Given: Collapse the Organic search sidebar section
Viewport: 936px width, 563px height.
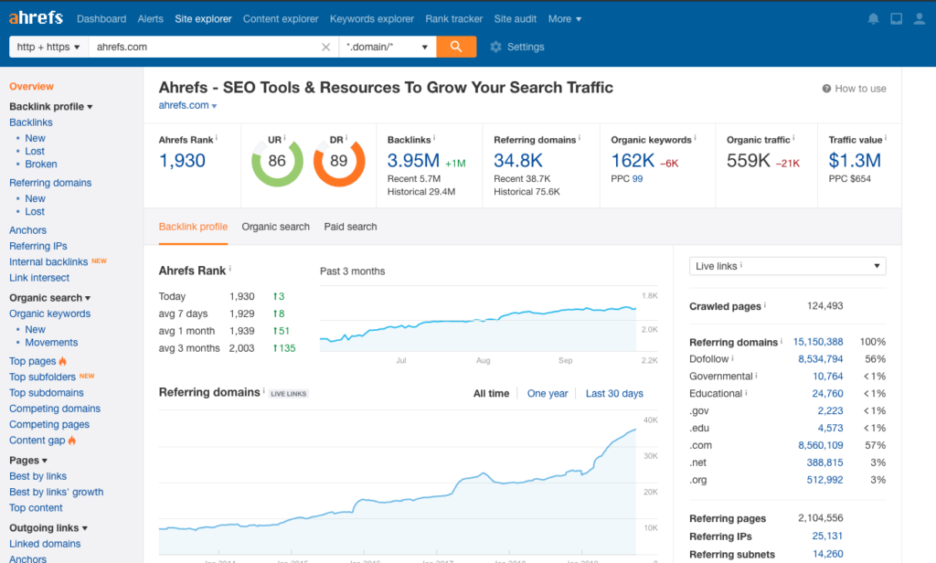Looking at the screenshot, I should click(49, 298).
